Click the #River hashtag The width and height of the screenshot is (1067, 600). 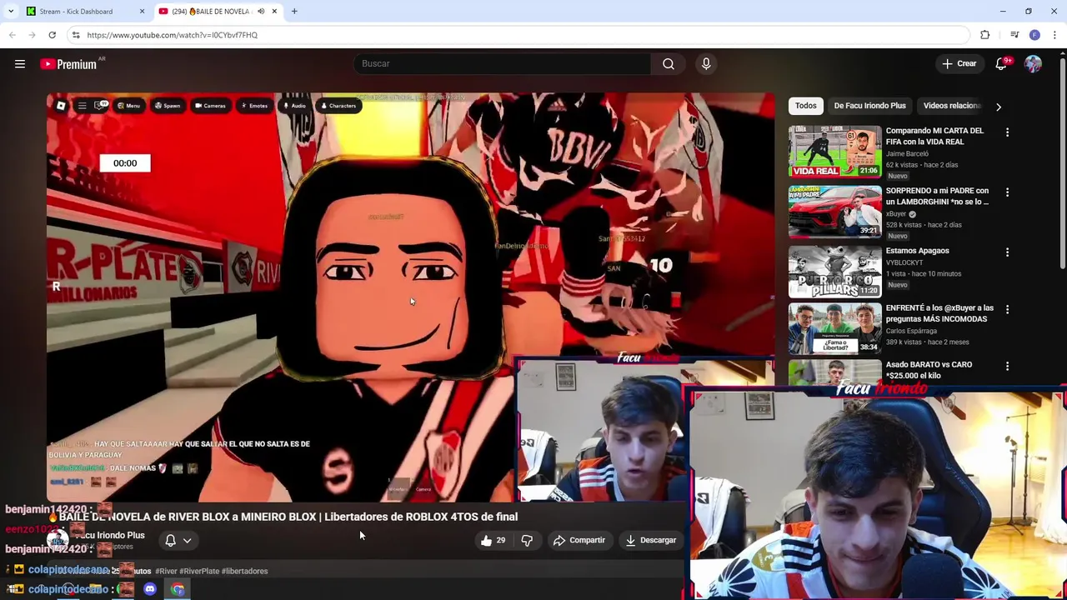[166, 572]
